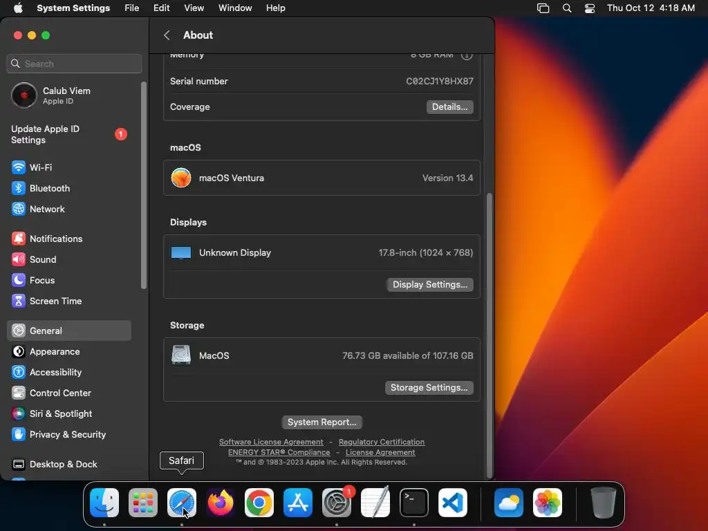The image size is (708, 531).
Task: Open Focus settings
Action: coord(68,281)
